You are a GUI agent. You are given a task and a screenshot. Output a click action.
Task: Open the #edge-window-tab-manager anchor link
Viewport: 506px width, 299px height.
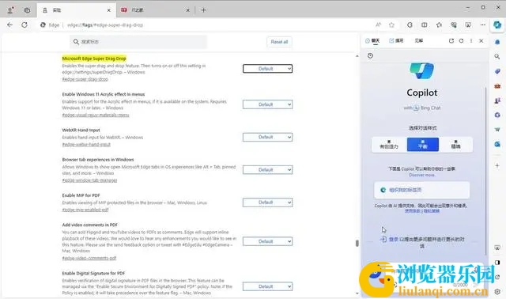[89, 180]
